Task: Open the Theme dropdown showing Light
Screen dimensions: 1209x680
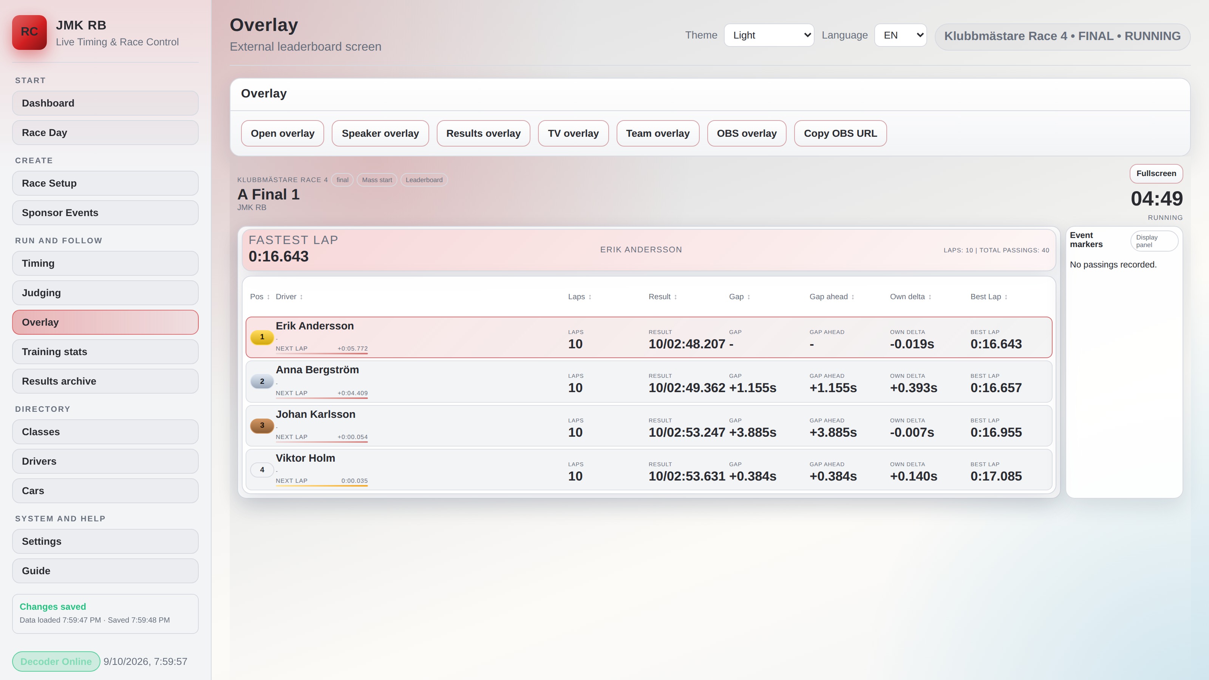Action: coord(769,35)
